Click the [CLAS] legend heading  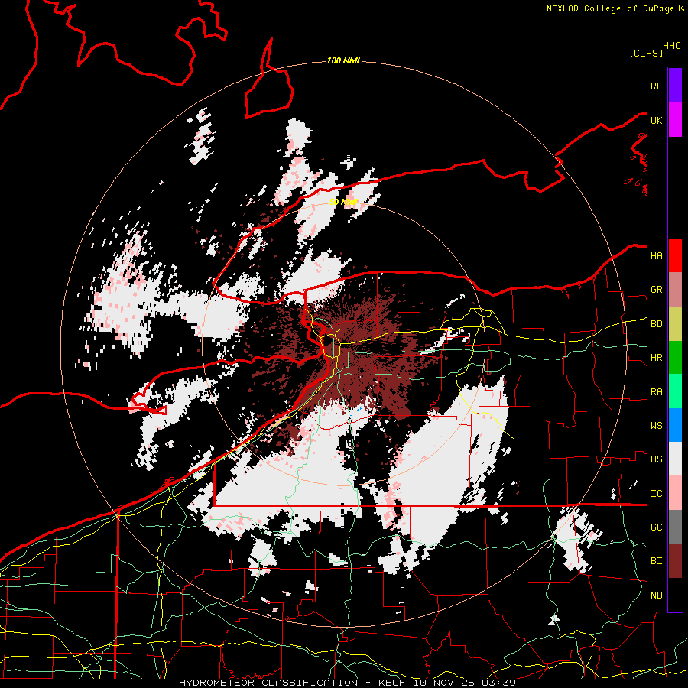click(x=646, y=53)
